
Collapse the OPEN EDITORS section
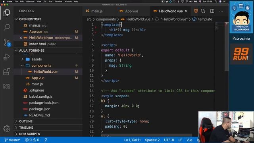pyautogui.click(x=30, y=19)
